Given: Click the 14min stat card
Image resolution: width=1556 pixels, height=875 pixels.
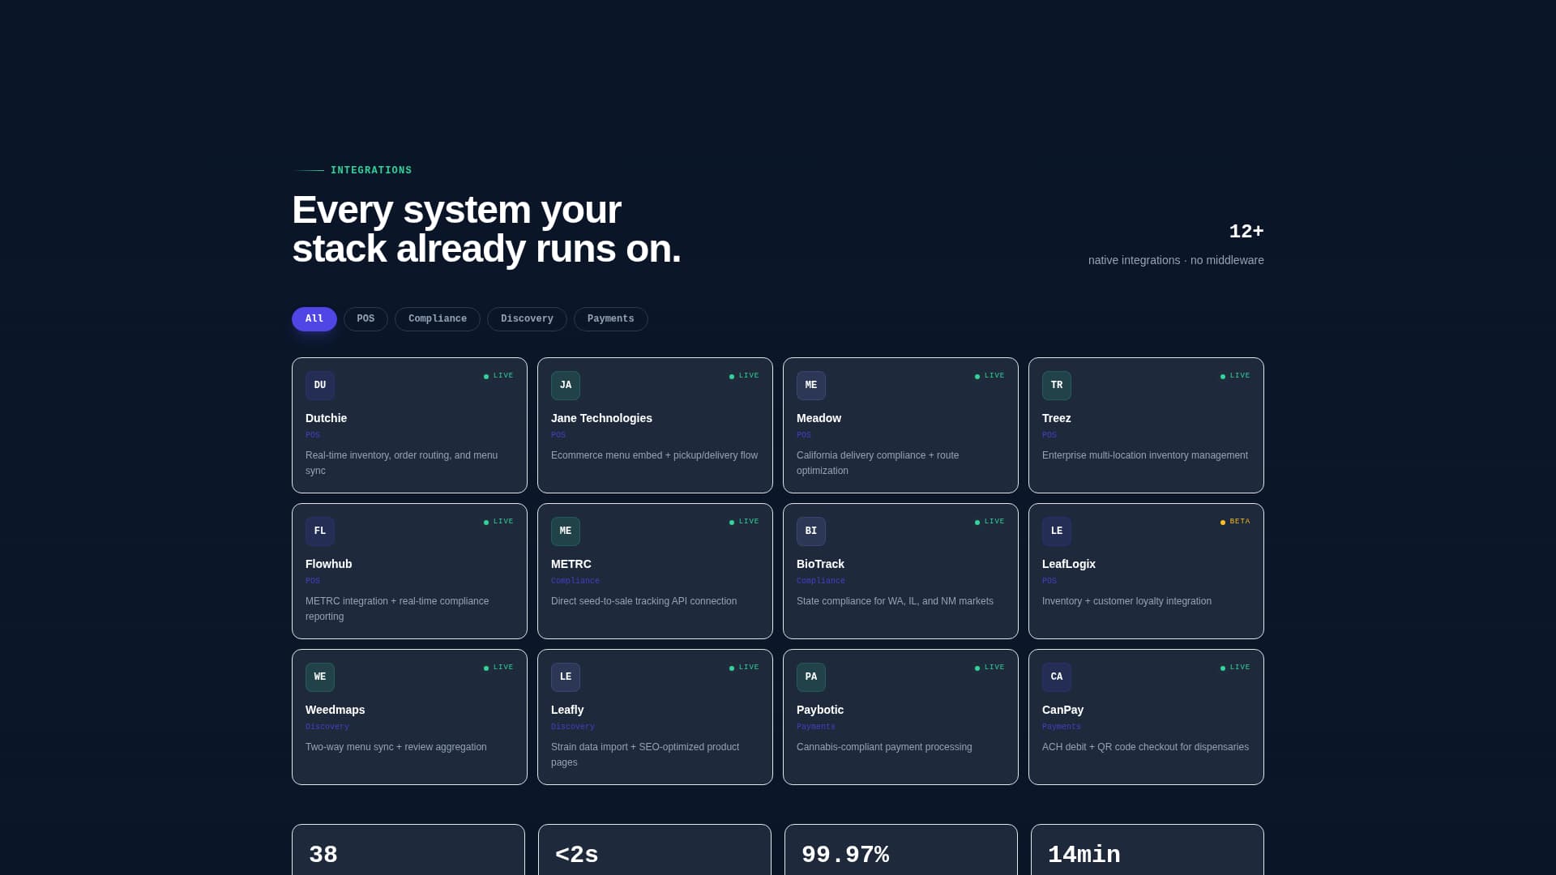Looking at the screenshot, I should coord(1148,850).
